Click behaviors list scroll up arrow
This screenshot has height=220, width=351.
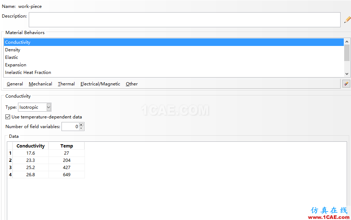[x=347, y=42]
